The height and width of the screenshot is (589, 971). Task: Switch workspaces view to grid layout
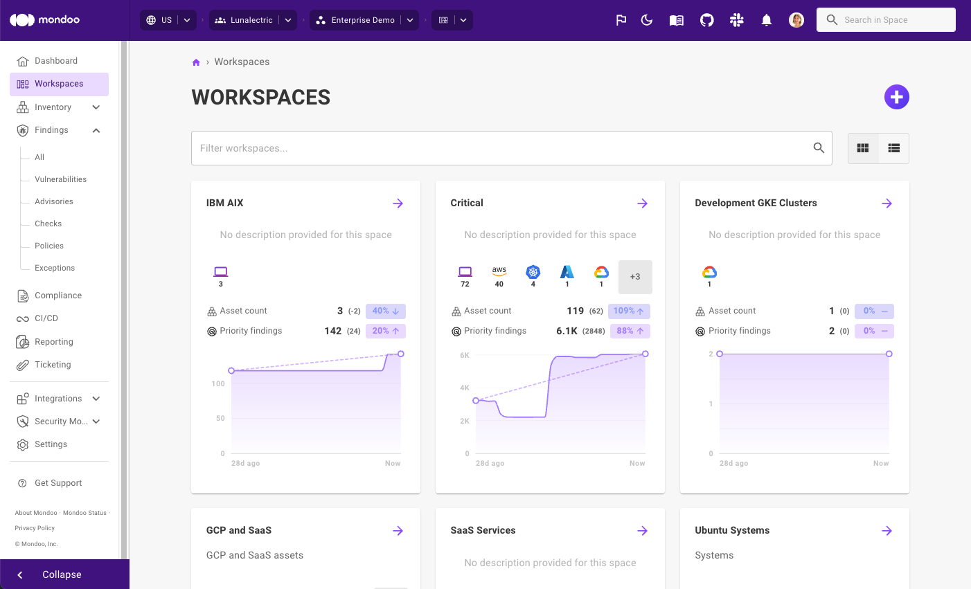(x=863, y=148)
